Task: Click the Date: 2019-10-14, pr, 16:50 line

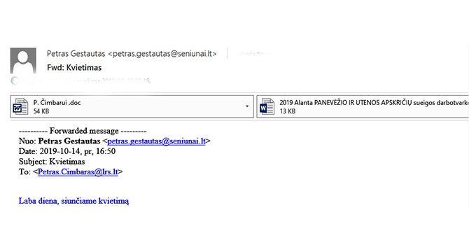Action: 67,151
